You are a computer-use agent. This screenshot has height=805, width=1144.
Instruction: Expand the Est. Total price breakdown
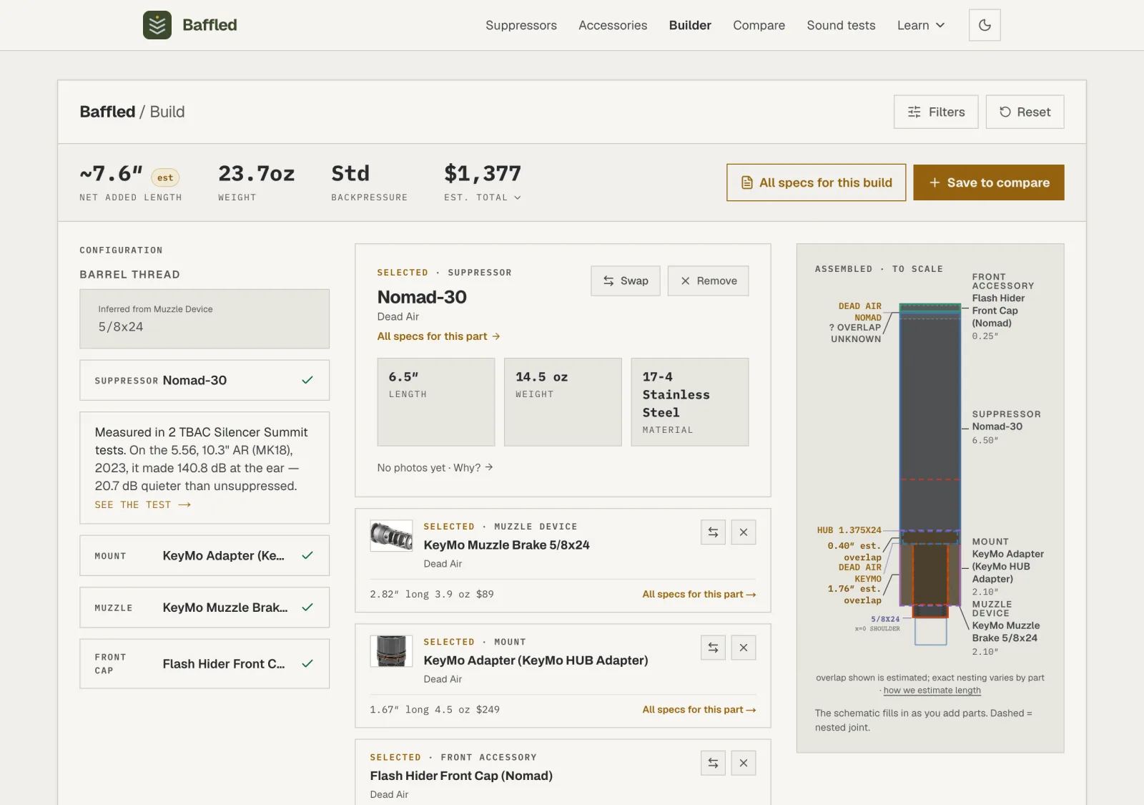pyautogui.click(x=483, y=197)
